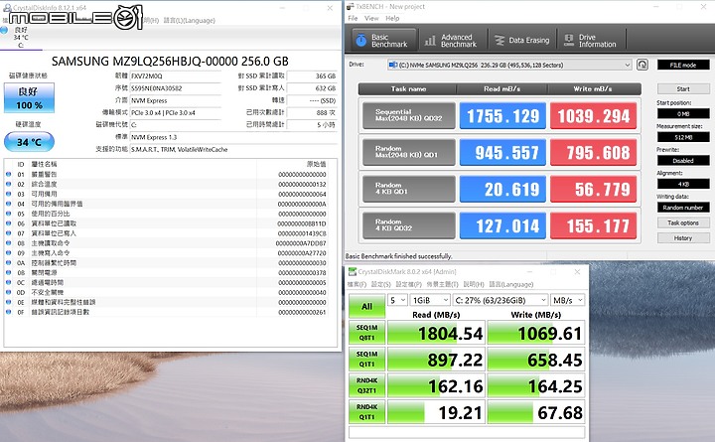Image resolution: width=715 pixels, height=442 pixels.
Task: Open 檔案(F) menu in CrystalDiskMark
Action: (357, 284)
